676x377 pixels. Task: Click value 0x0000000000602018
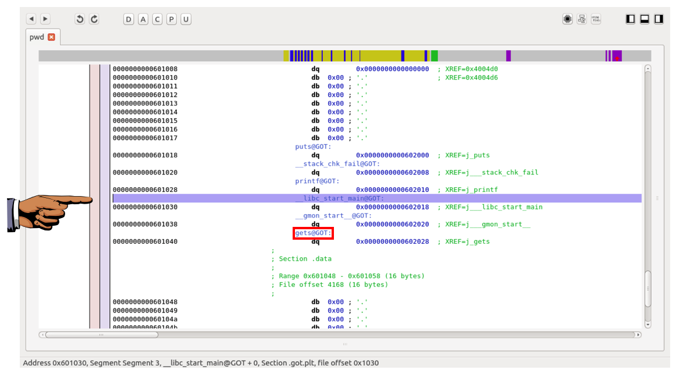pyautogui.click(x=392, y=207)
